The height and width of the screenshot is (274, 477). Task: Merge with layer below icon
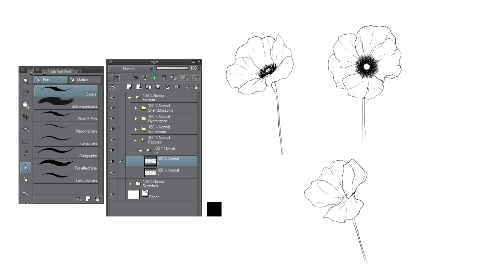168,87
